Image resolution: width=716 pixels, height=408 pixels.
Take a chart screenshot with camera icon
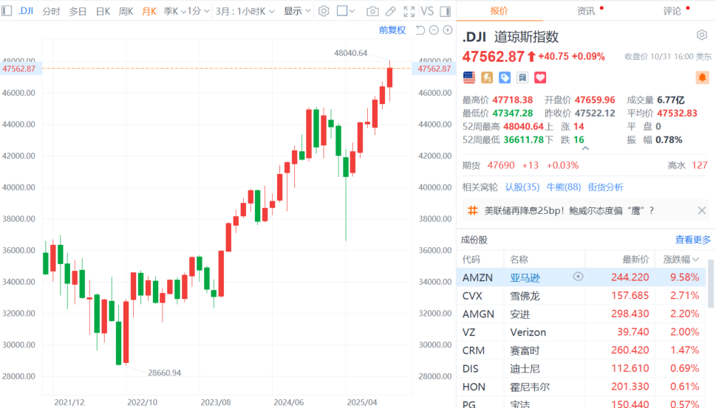coord(372,11)
